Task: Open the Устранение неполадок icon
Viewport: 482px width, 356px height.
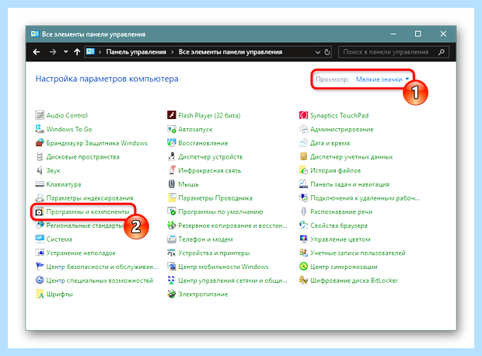Action: tap(40, 253)
